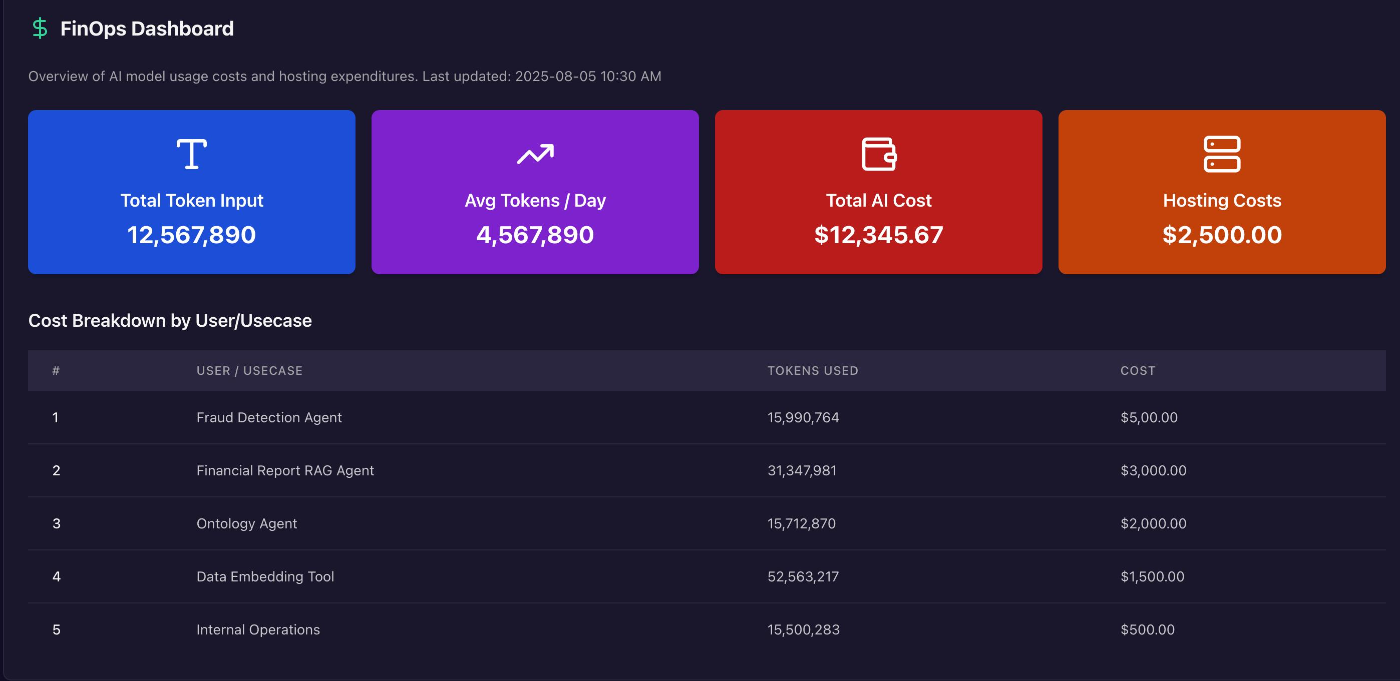This screenshot has height=681, width=1400.
Task: Click tokens value 31,347,981
Action: click(x=802, y=470)
